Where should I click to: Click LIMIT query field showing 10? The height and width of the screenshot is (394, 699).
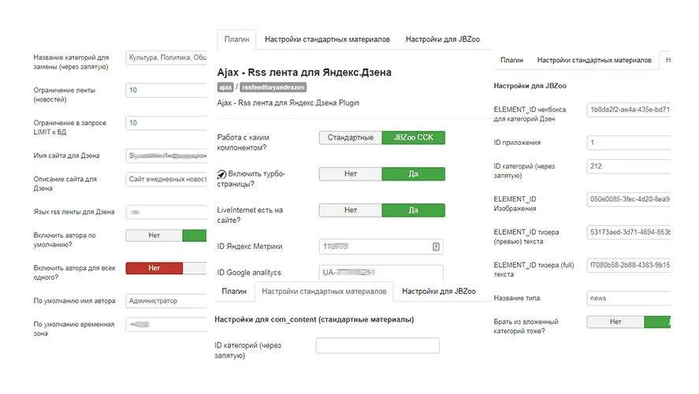click(x=166, y=123)
